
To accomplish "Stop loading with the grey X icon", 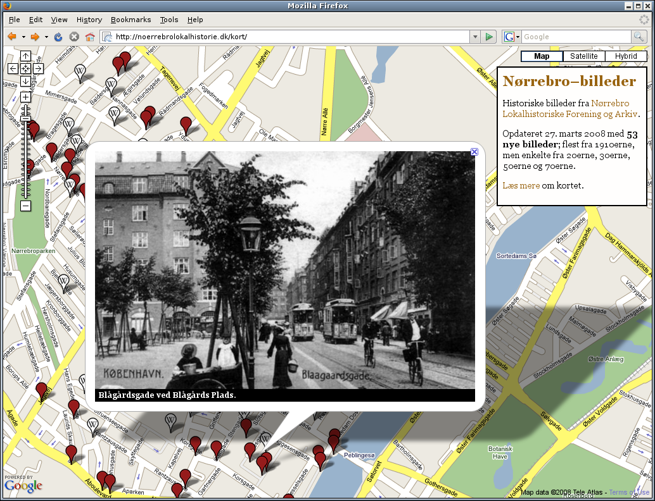I will 74,37.
